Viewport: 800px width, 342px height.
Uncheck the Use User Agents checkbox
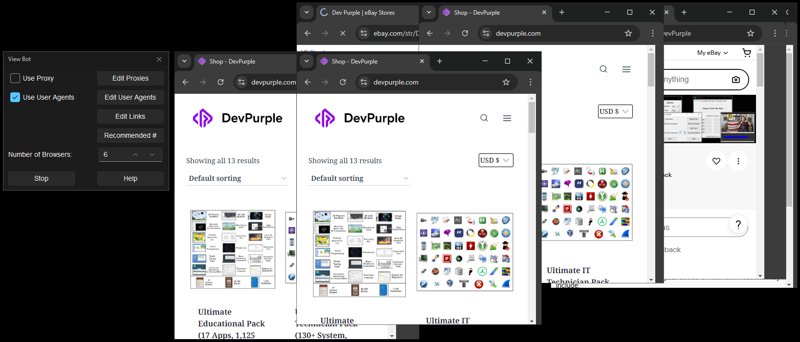[15, 97]
